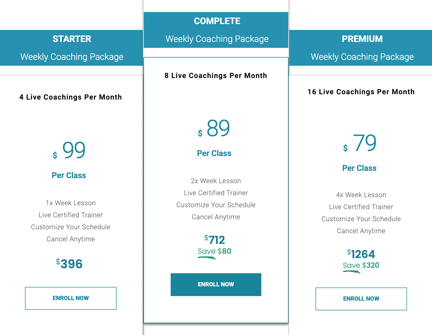Click the $79 per class price
432x335 pixels.
[364, 143]
